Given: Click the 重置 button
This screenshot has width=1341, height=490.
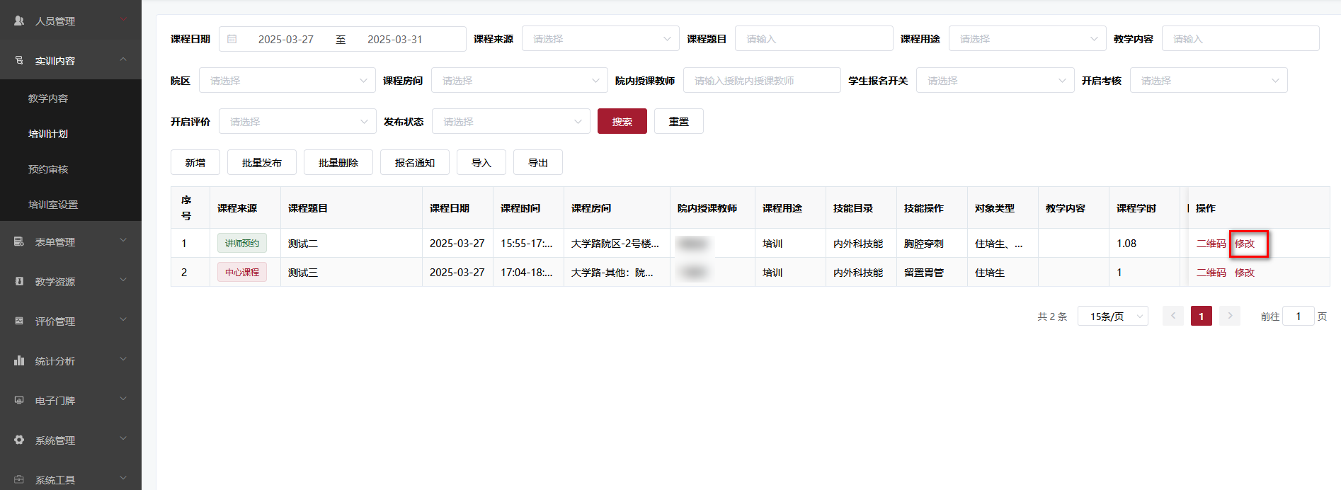Looking at the screenshot, I should (679, 122).
